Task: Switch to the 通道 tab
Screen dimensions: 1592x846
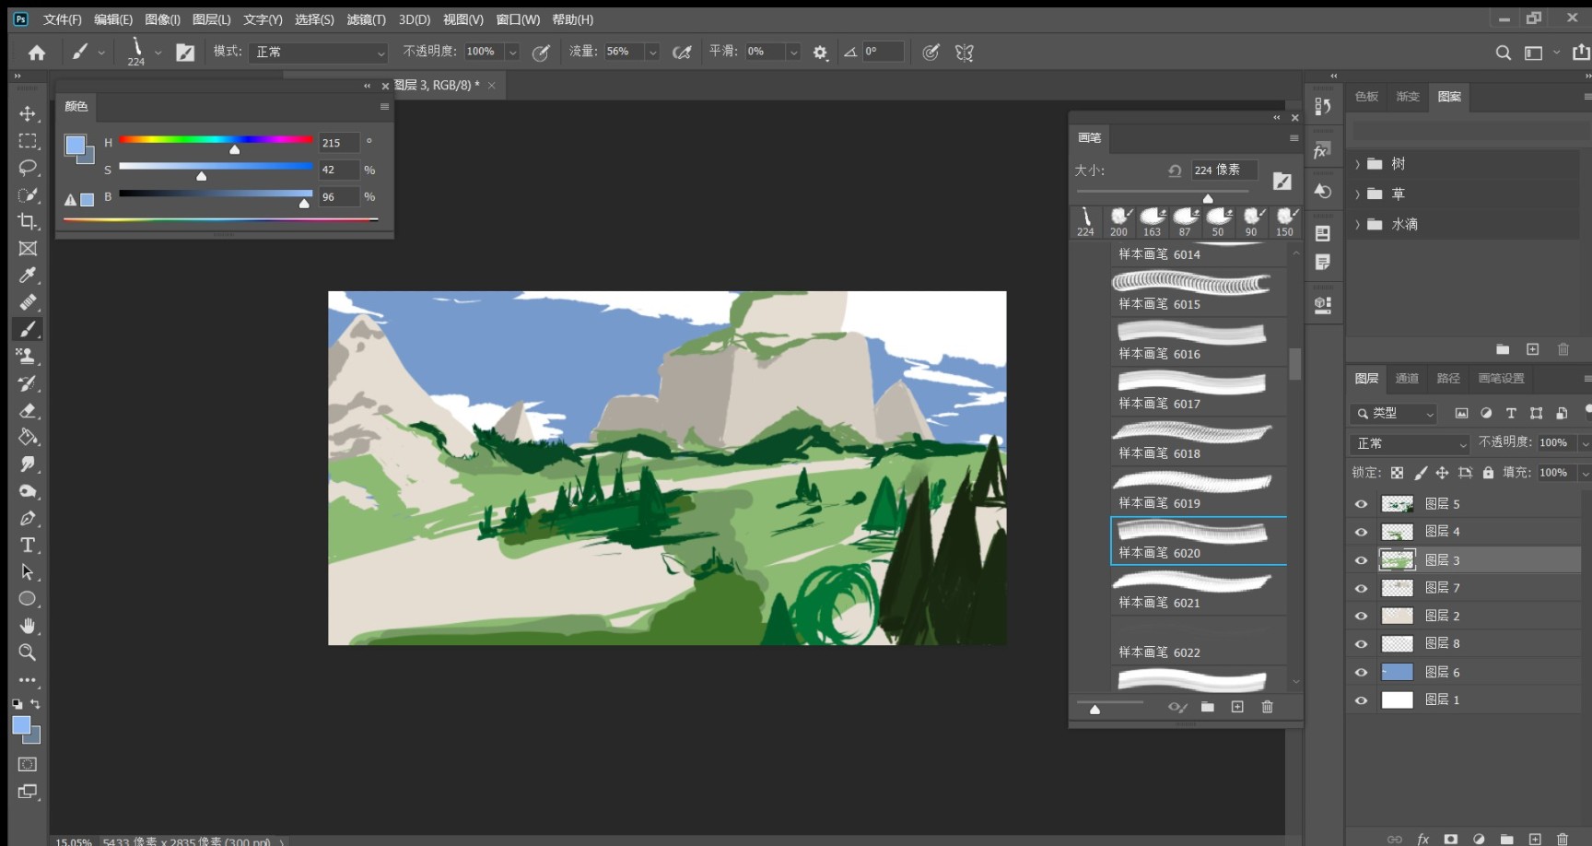Action: coord(1407,379)
